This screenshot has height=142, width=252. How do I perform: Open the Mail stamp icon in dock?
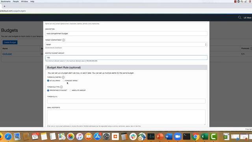(17, 136)
